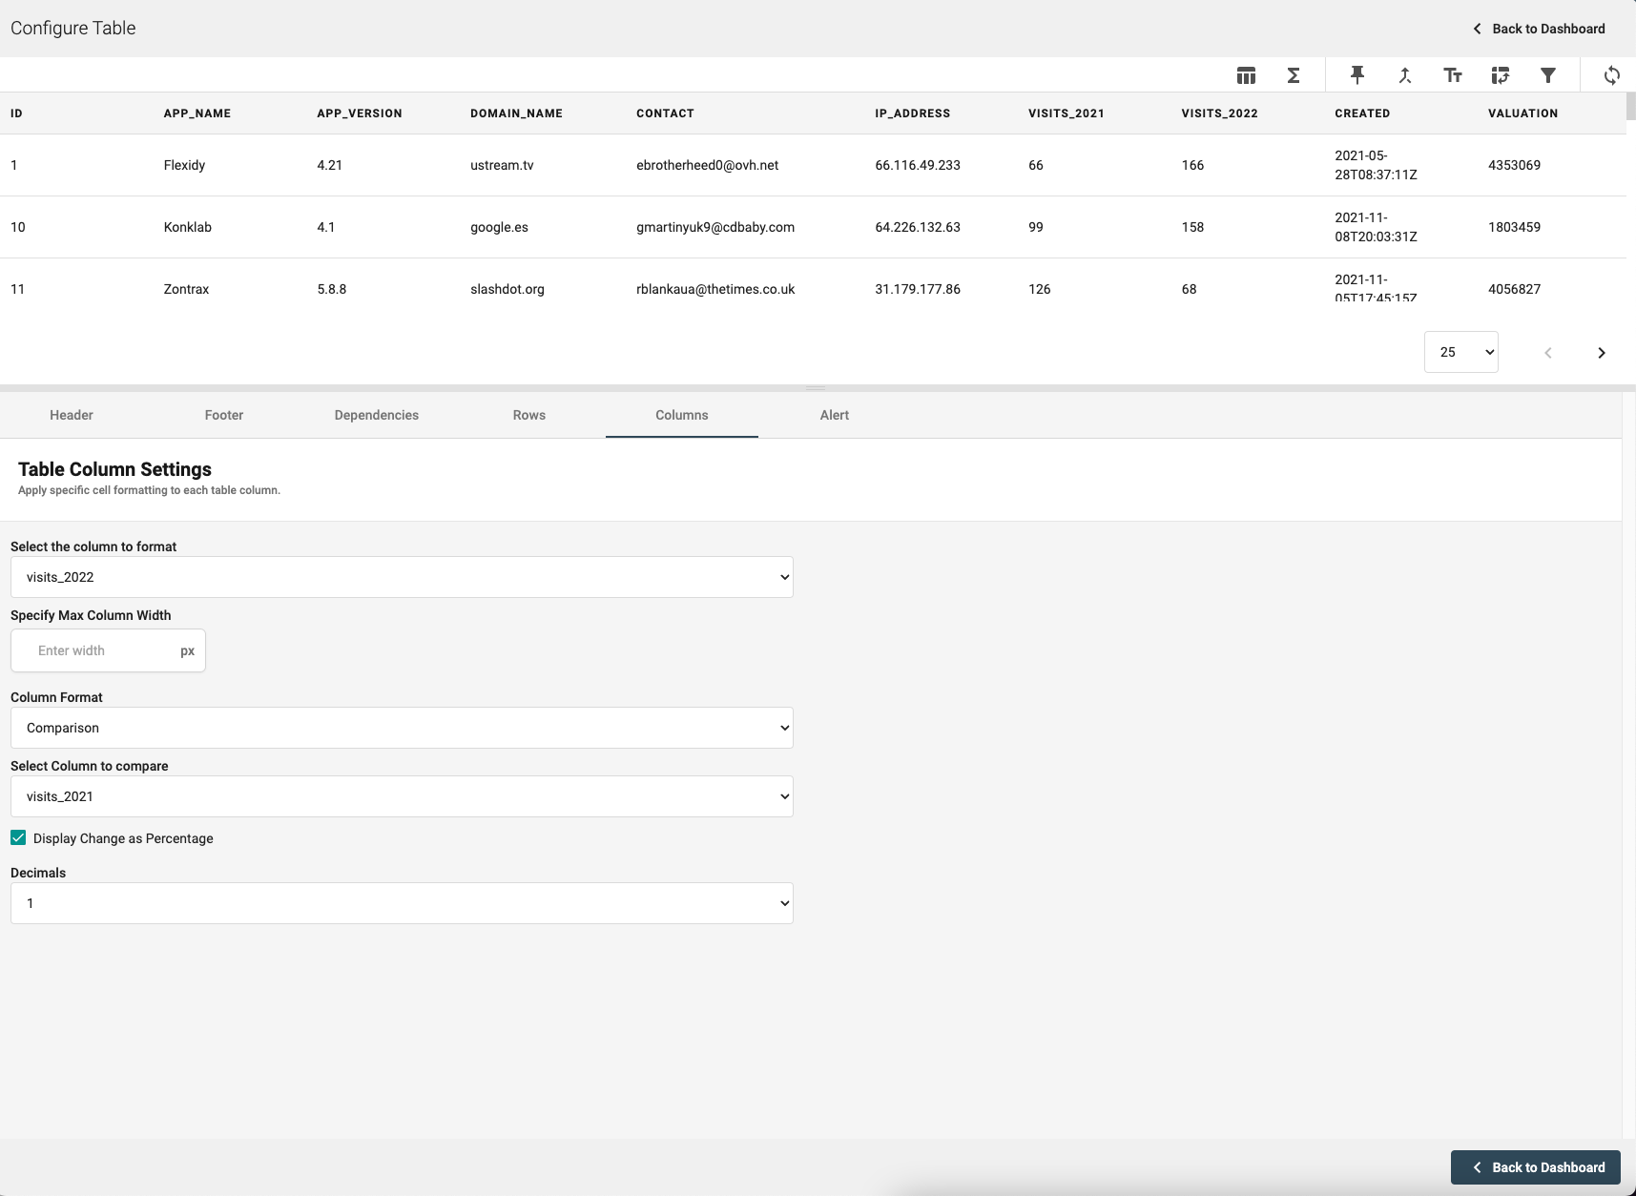Click the top Back to Dashboard link
This screenshot has width=1636, height=1196.
click(1539, 29)
